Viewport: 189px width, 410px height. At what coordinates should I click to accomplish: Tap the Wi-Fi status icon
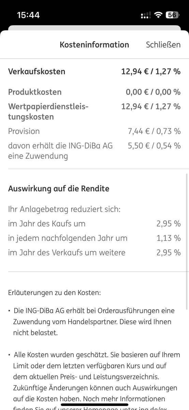pos(158,15)
